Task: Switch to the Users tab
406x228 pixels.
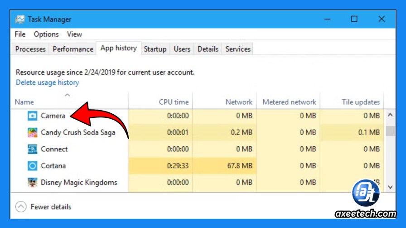Action: pos(182,49)
